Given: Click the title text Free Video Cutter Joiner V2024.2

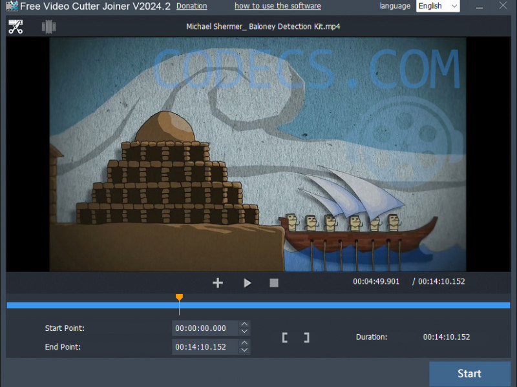Looking at the screenshot, I should click(x=95, y=6).
